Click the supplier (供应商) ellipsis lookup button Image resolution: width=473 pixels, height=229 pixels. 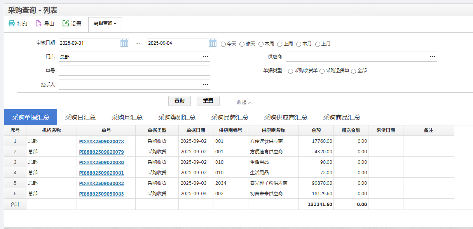coord(433,57)
